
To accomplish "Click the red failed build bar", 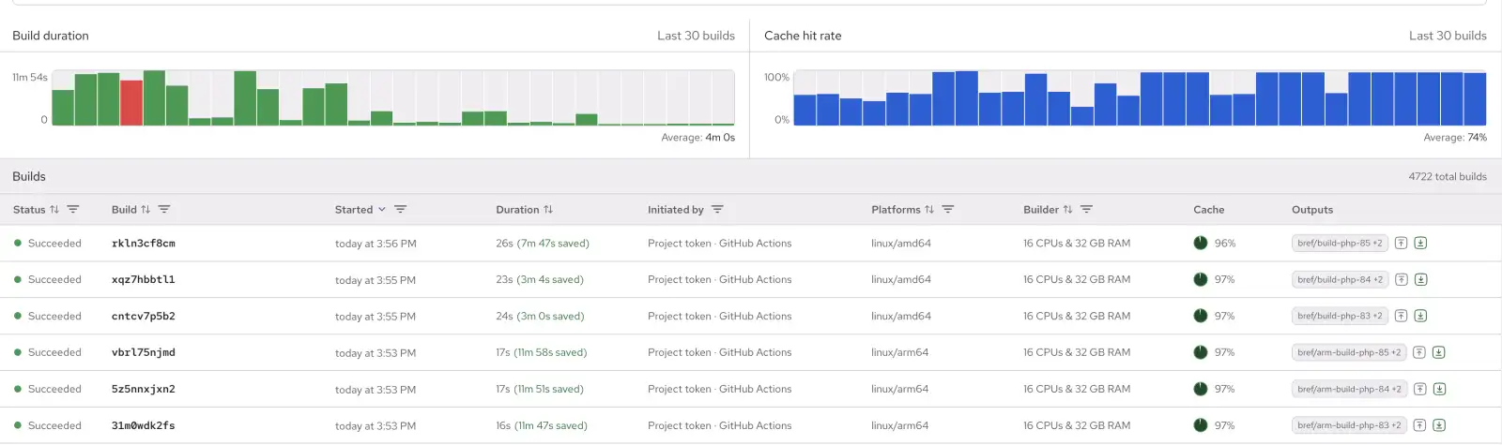I will [131, 103].
